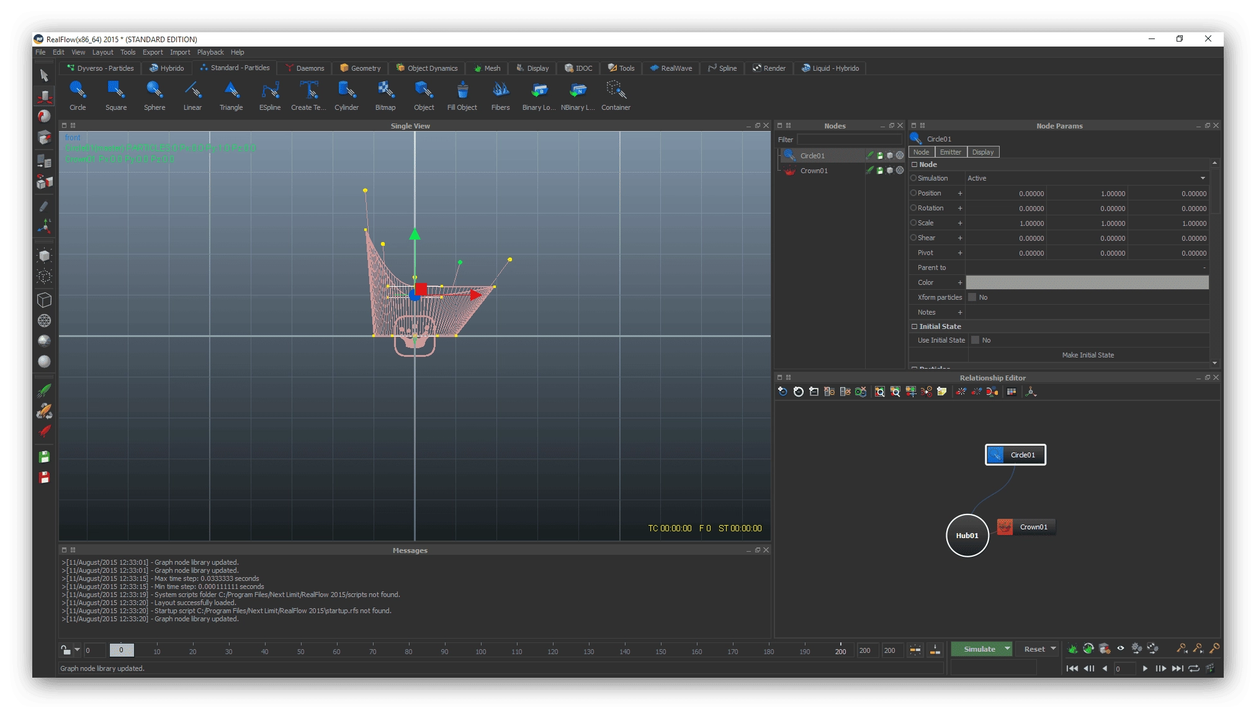Step to the next frame
The image size is (1256, 710).
1160,668
